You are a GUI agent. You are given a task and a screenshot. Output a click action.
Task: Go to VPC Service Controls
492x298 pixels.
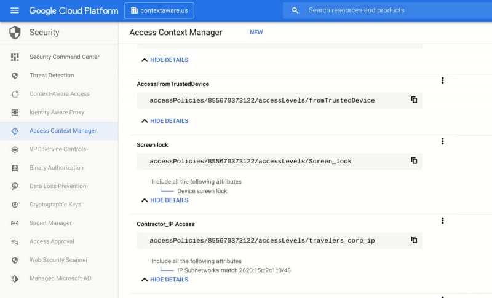point(58,149)
